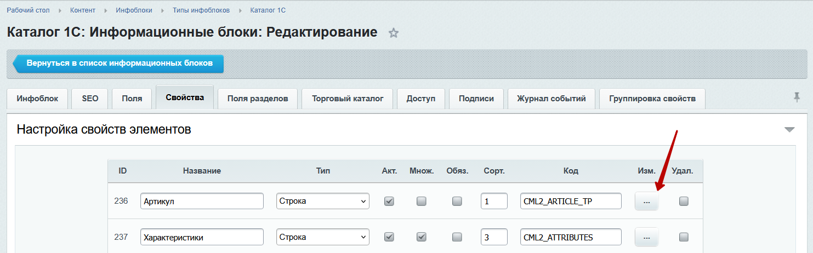Toggle active checkbox for Артикул
This screenshot has width=813, height=253.
tap(389, 202)
